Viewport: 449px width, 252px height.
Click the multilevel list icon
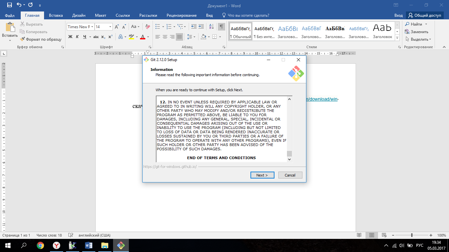[179, 27]
